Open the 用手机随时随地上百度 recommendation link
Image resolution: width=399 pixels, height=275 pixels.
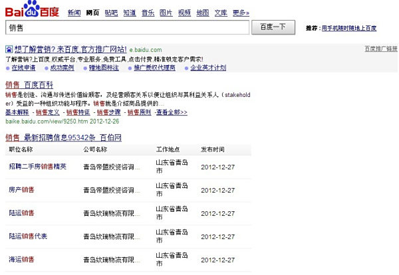tap(349, 28)
